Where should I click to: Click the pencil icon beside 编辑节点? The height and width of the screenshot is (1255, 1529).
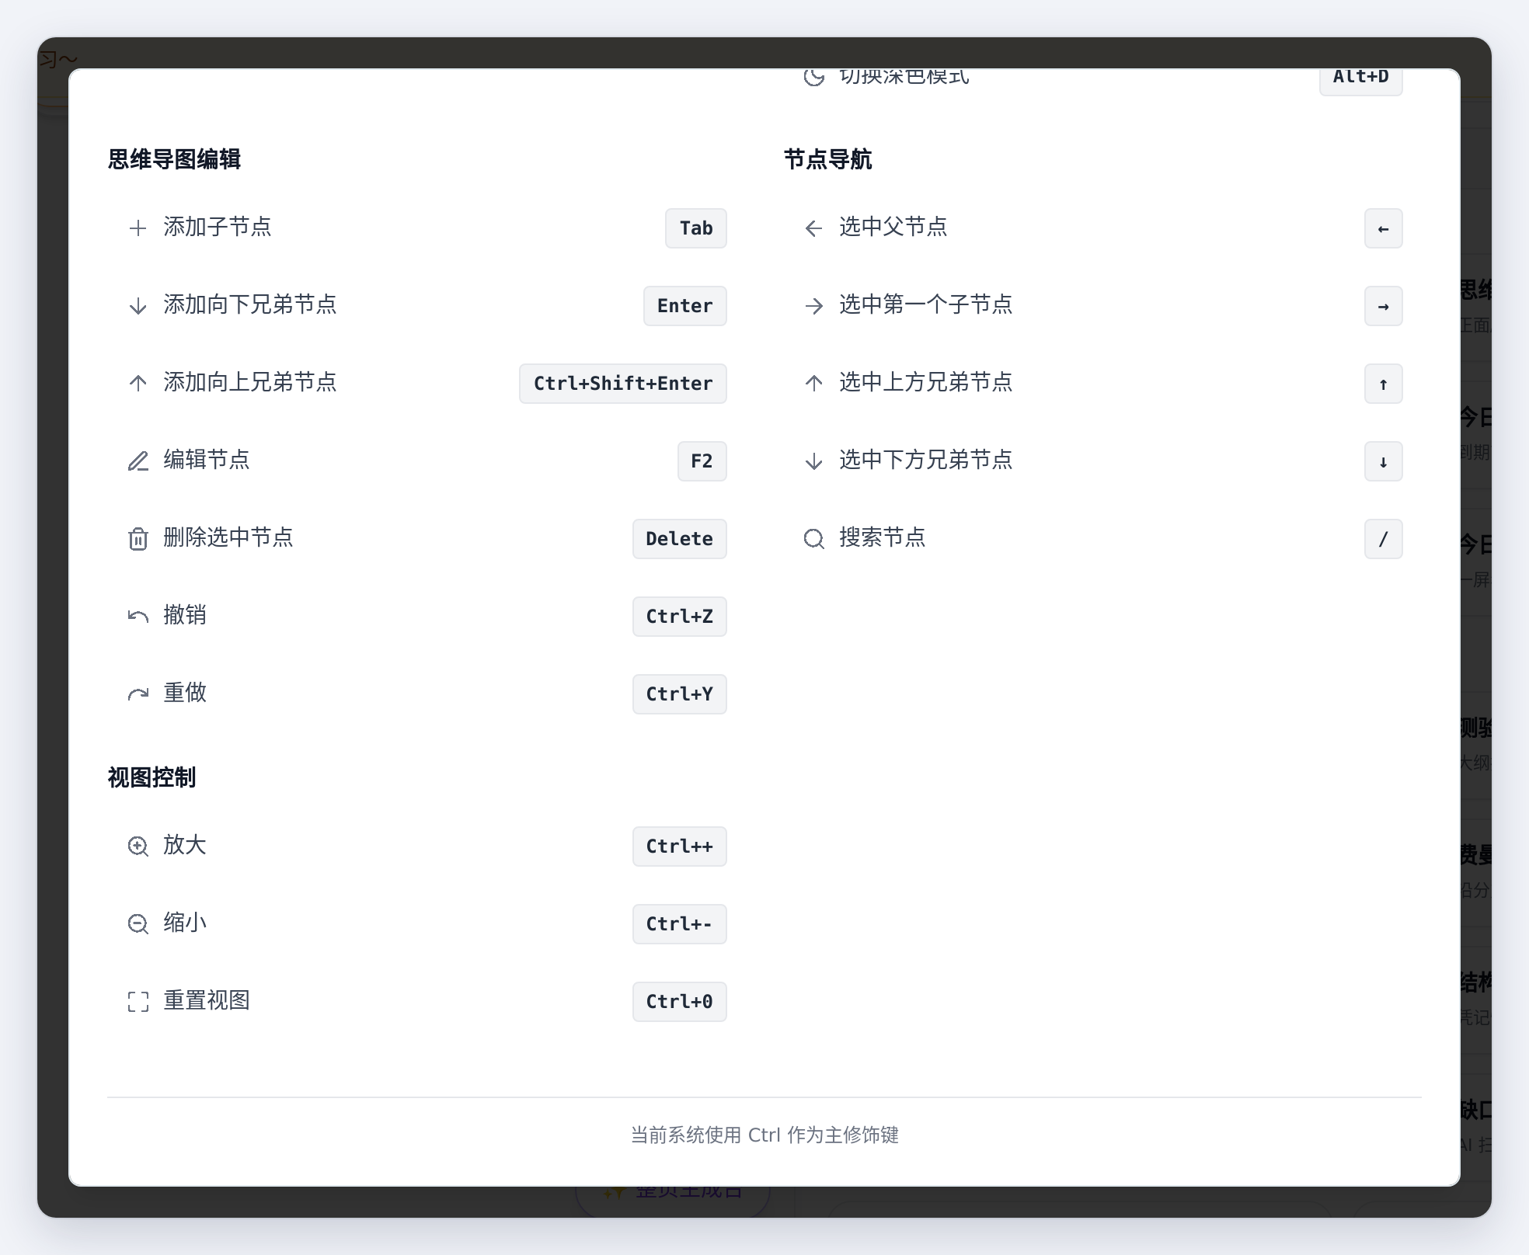pos(138,461)
